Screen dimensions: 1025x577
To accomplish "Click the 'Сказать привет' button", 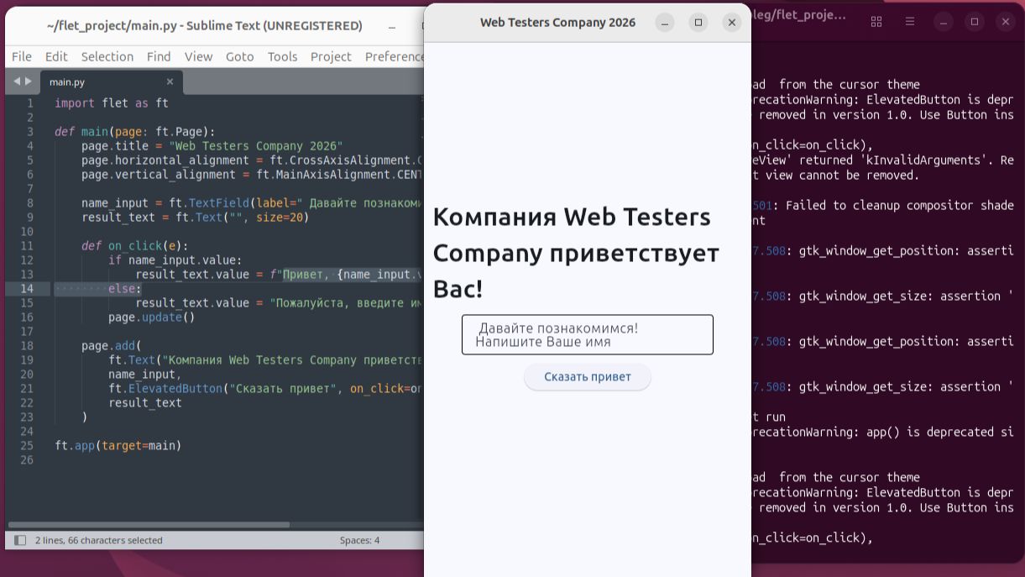I will pyautogui.click(x=588, y=376).
